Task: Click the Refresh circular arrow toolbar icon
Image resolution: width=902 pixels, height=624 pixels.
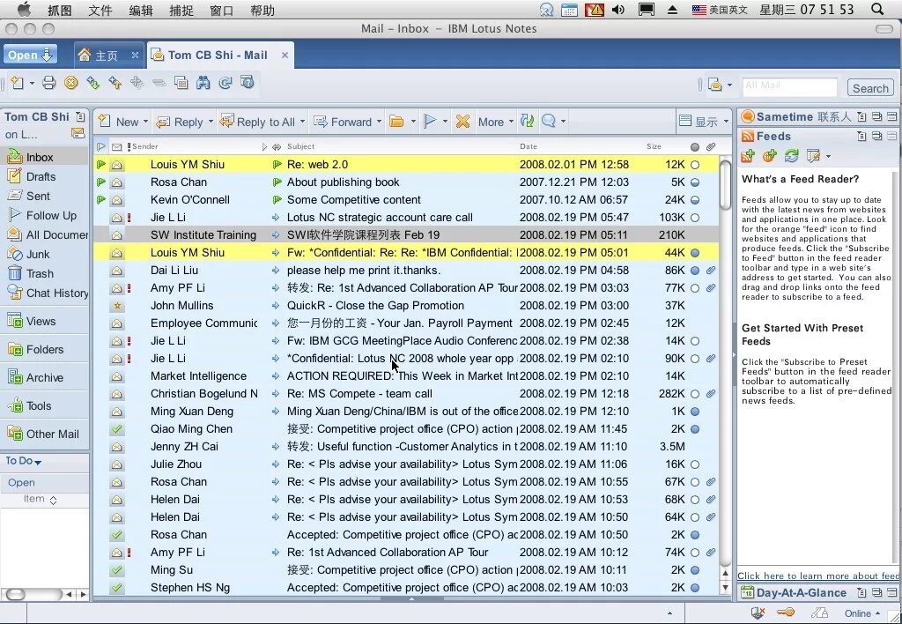Action: coord(225,83)
